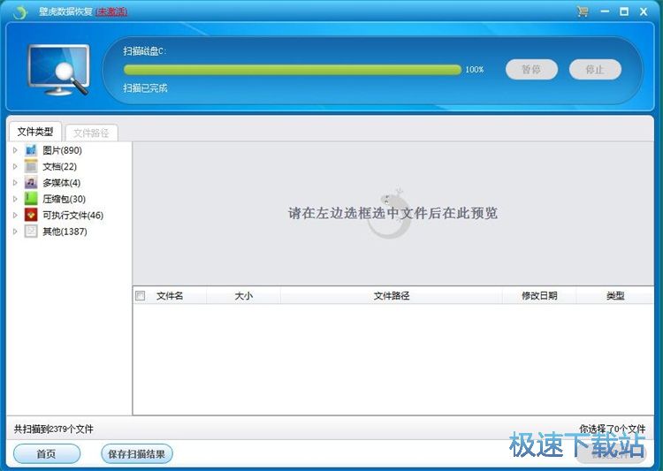Viewport: 663px width, 471px height.
Task: Click the 暂停 pause button
Action: coord(531,69)
